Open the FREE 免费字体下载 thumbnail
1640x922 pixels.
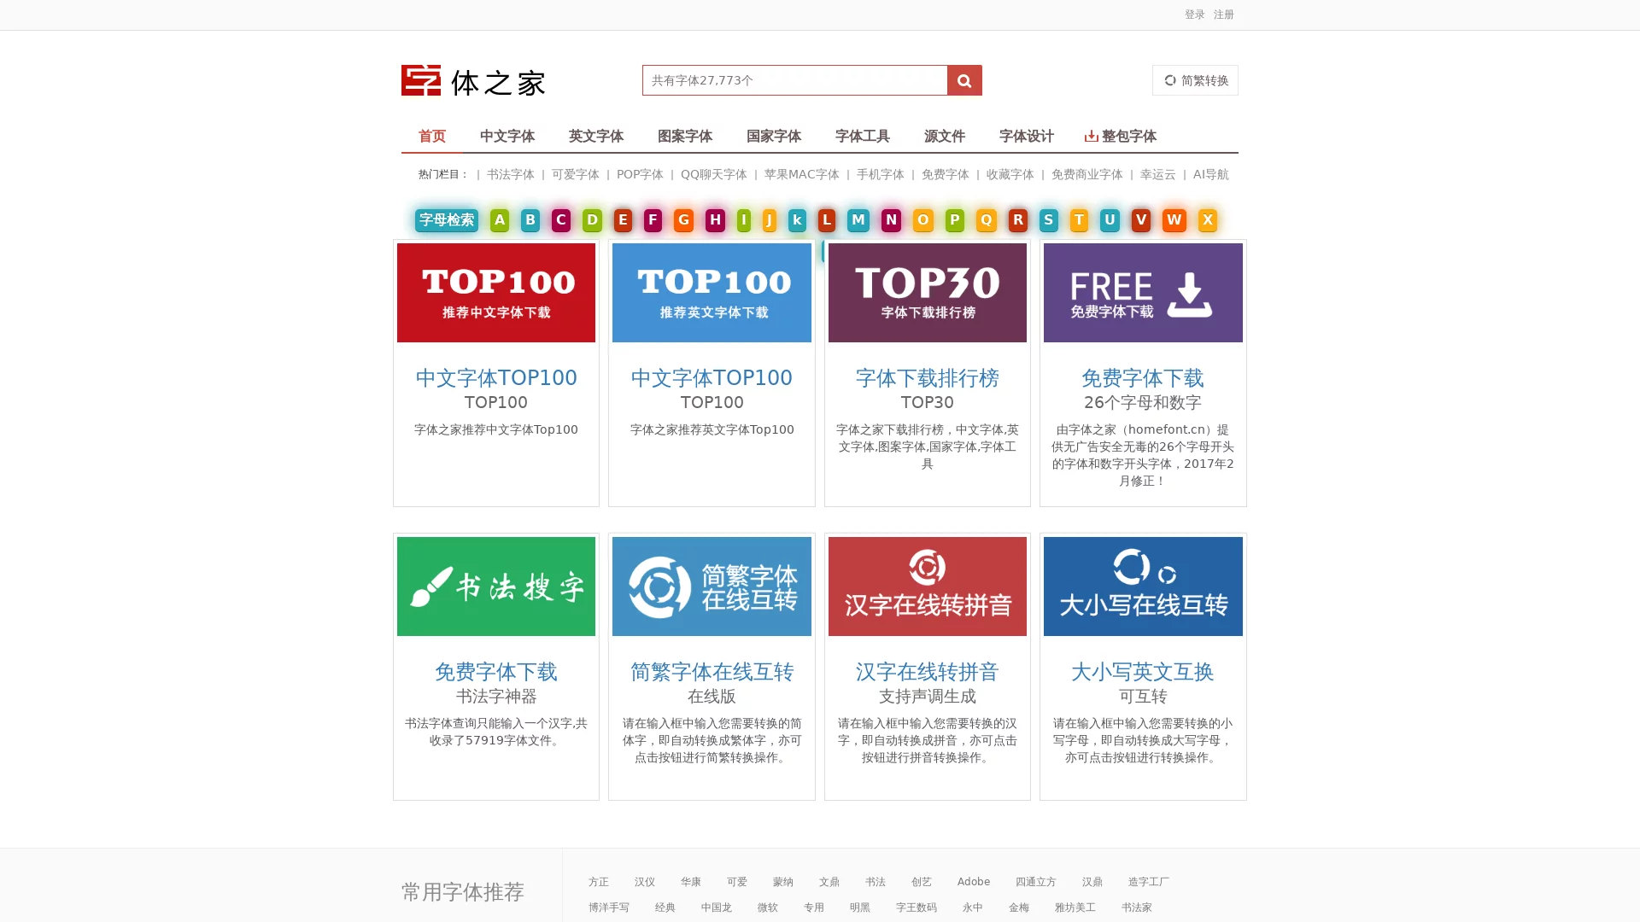click(1143, 292)
